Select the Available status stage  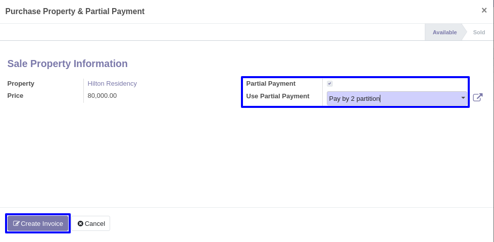tap(444, 32)
